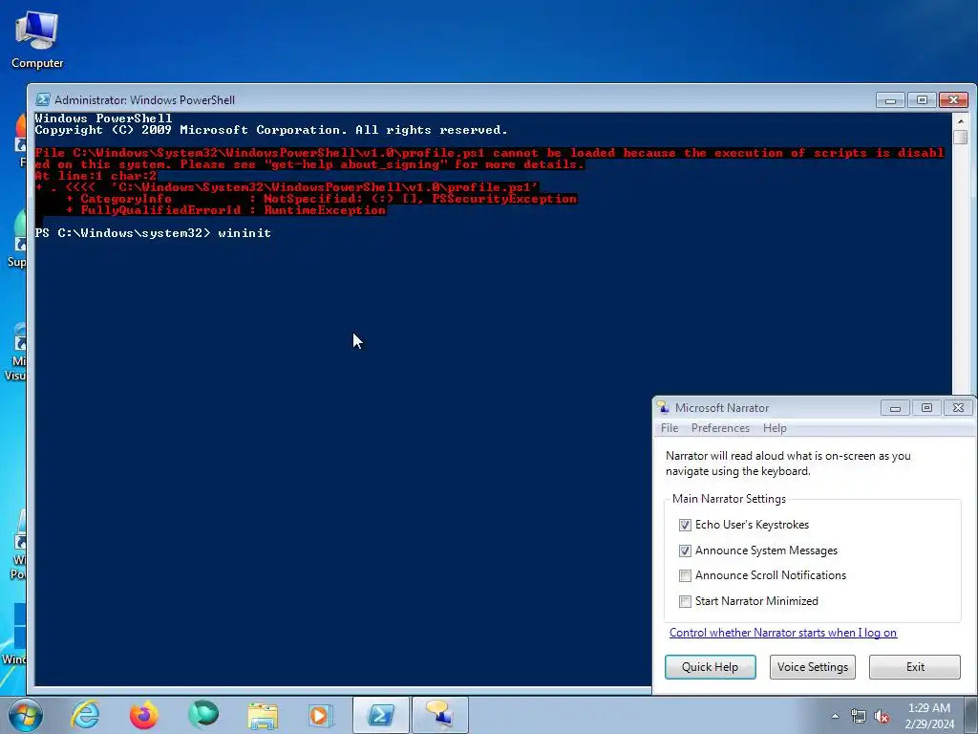
Task: Open Windows Explorer folder in taskbar
Action: (x=263, y=715)
